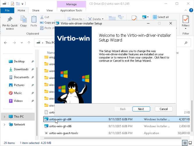This screenshot has width=194, height=146.
Task: Open Desktop in Quick access
Action: (x=19, y=61)
